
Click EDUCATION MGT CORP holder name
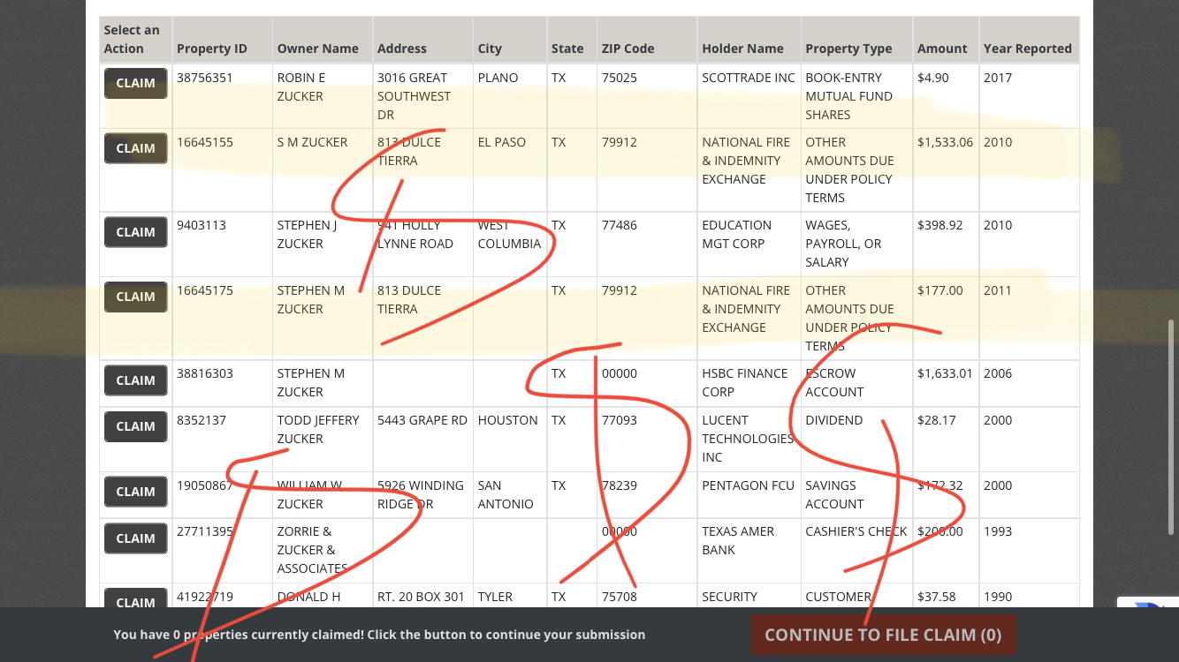pos(737,235)
